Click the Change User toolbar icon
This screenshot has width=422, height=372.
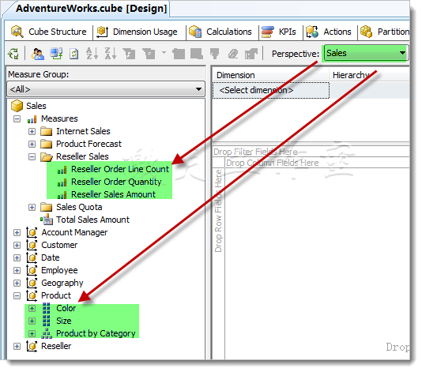[38, 54]
